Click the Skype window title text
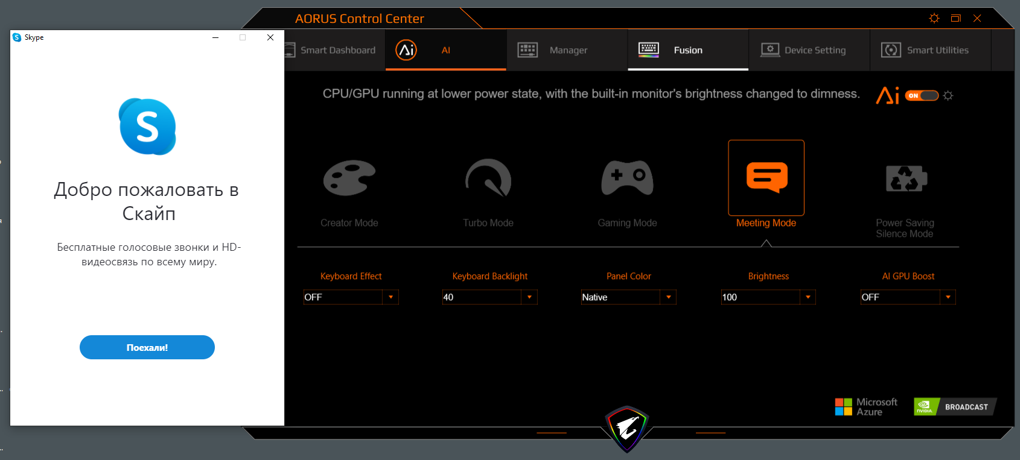Image resolution: width=1020 pixels, height=460 pixels. (x=34, y=37)
